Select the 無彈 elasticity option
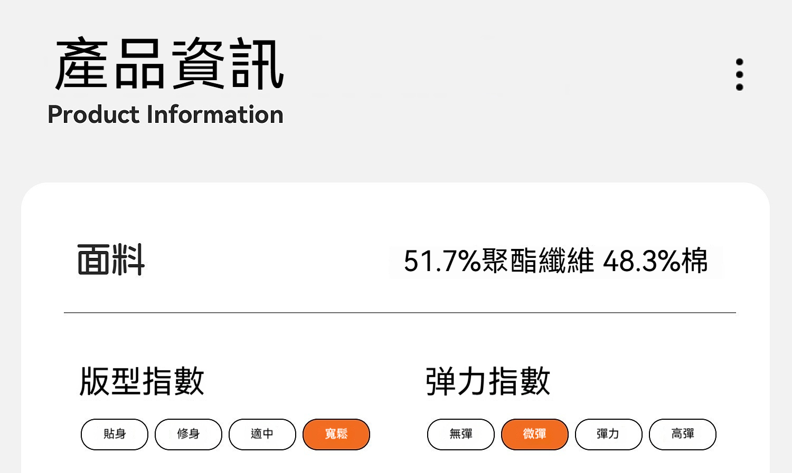 coord(461,434)
